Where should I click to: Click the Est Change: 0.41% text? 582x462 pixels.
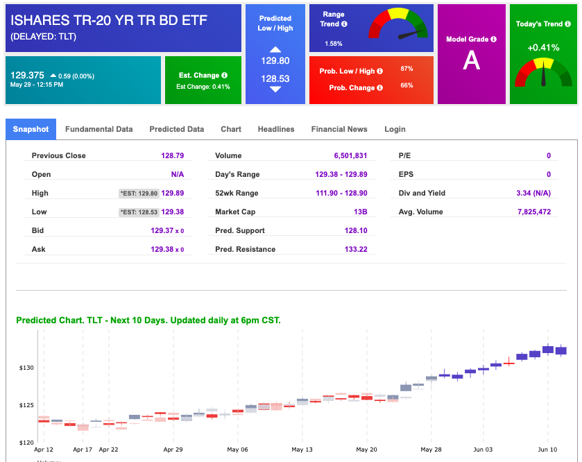(x=203, y=87)
